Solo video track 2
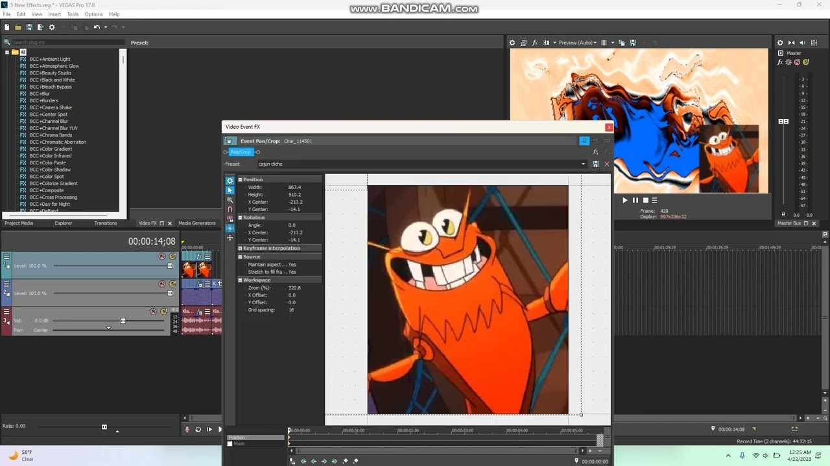The image size is (830, 466). (172, 284)
